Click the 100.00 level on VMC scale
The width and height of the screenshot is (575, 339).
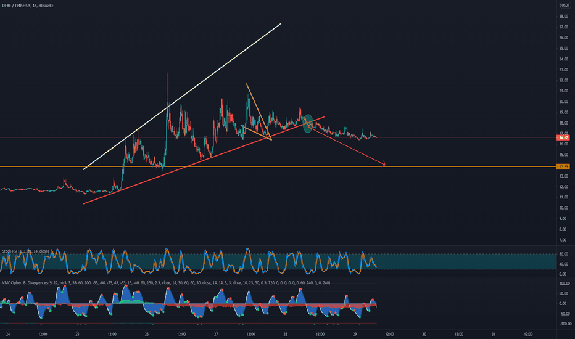pyautogui.click(x=565, y=284)
